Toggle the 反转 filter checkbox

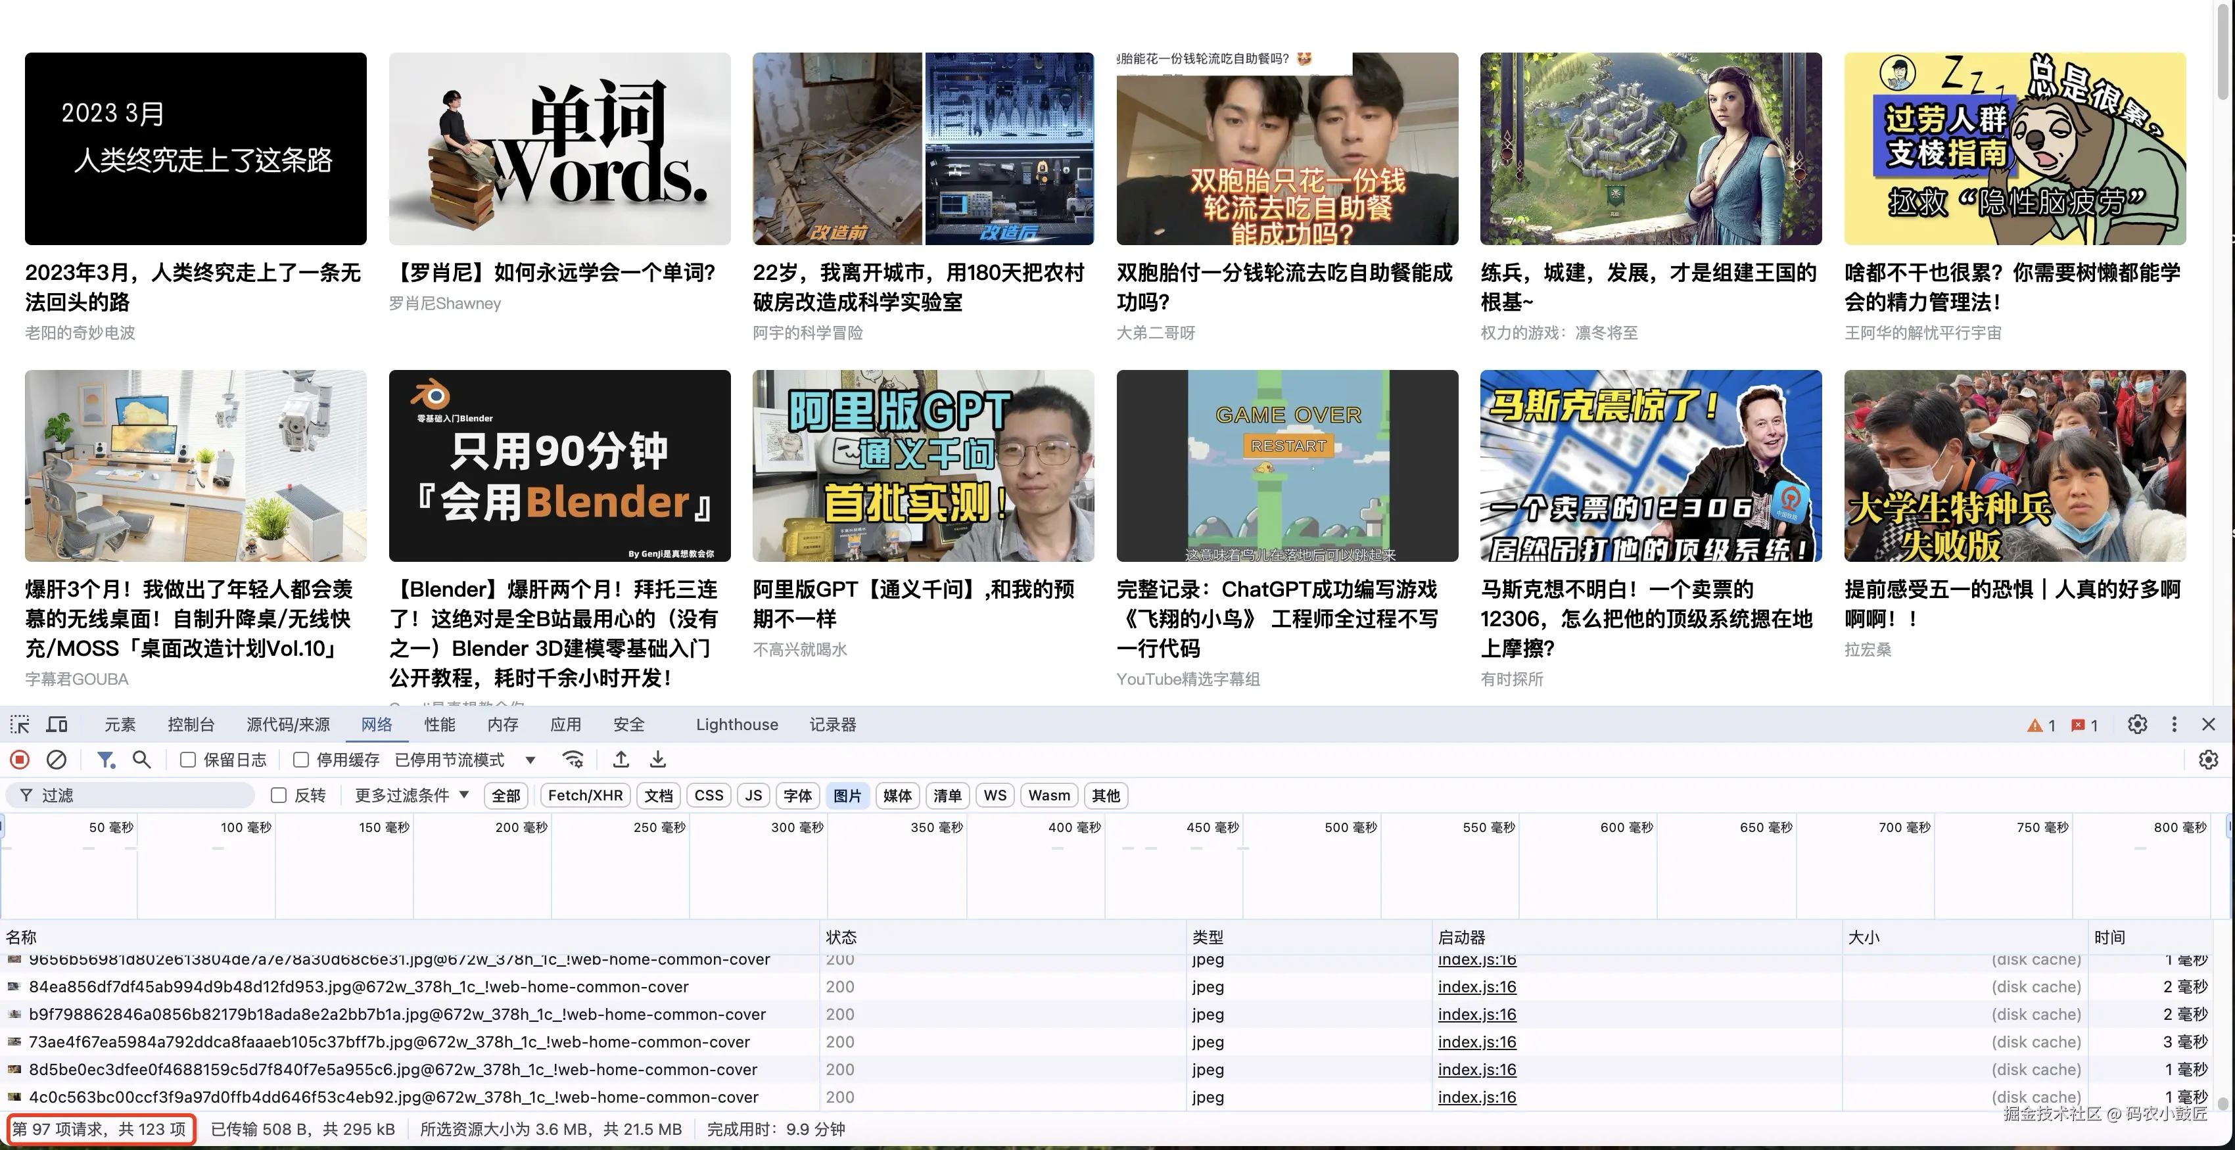(279, 795)
